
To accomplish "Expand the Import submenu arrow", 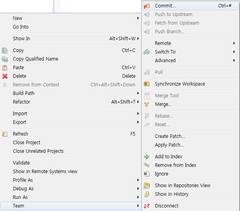I will (x=138, y=114).
